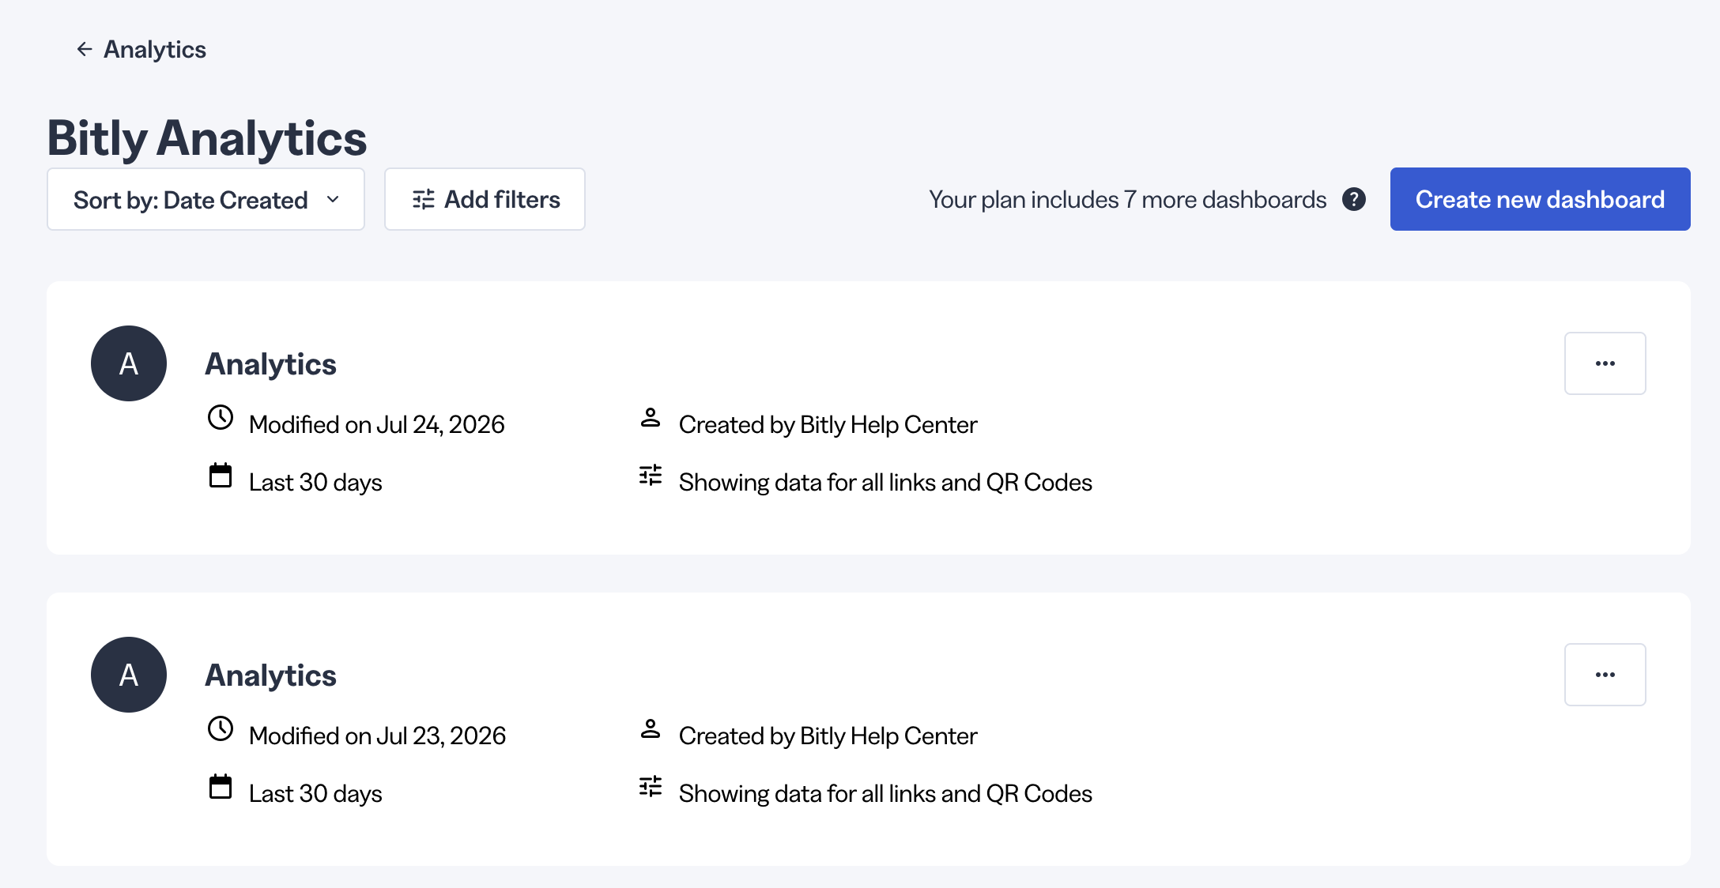
Task: Click the back arrow beside Analytics
Action: 85,50
